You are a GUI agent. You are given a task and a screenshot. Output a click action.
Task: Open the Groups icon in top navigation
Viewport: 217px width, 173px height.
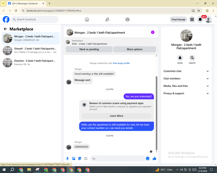click(128, 19)
